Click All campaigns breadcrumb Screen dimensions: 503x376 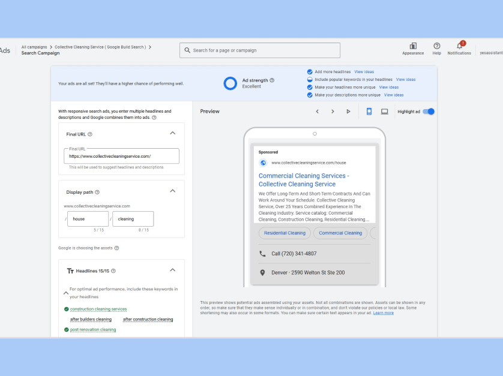(34, 47)
